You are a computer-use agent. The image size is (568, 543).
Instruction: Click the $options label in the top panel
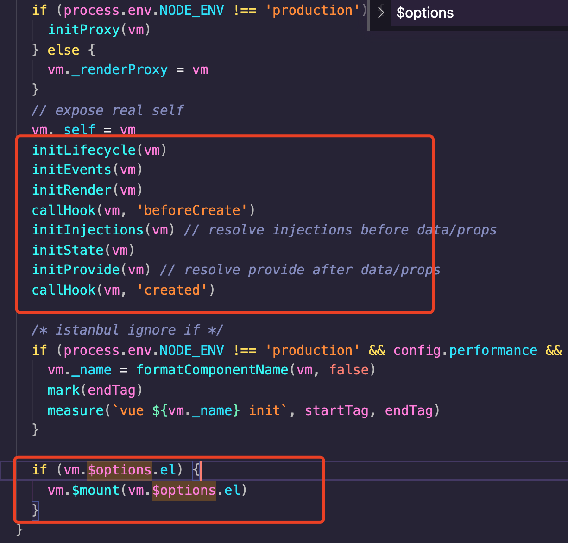coord(425,13)
